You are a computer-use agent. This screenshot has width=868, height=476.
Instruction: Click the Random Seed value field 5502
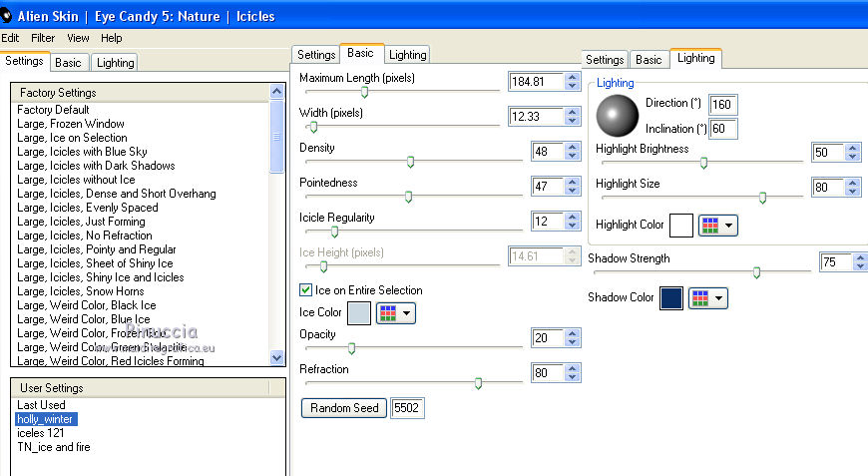click(407, 408)
